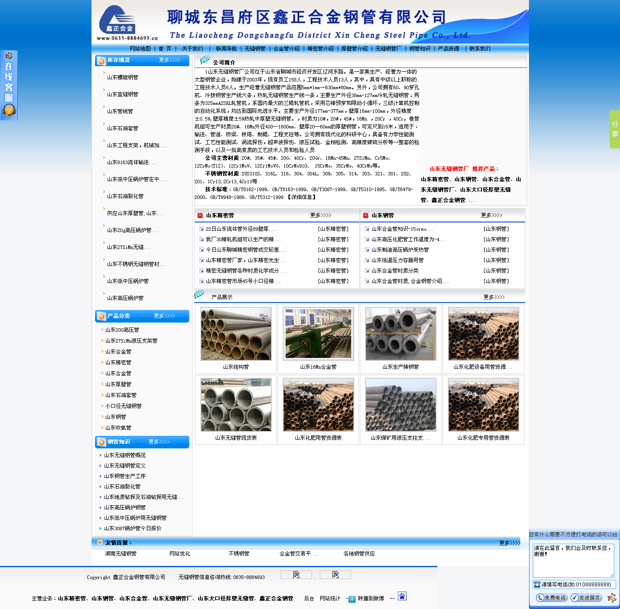This screenshot has width=620, height=609.
Task: Click the company logo at top left
Action: pos(117,22)
